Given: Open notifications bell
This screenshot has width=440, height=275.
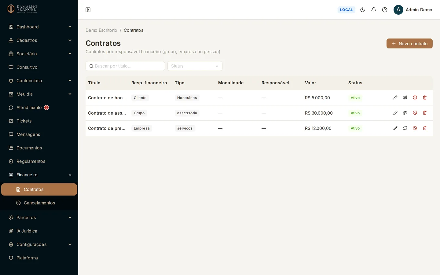Looking at the screenshot, I should point(374,10).
